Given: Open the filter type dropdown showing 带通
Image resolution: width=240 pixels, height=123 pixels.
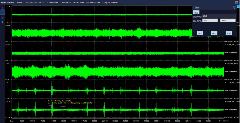Looking at the screenshot, I should [219, 16].
